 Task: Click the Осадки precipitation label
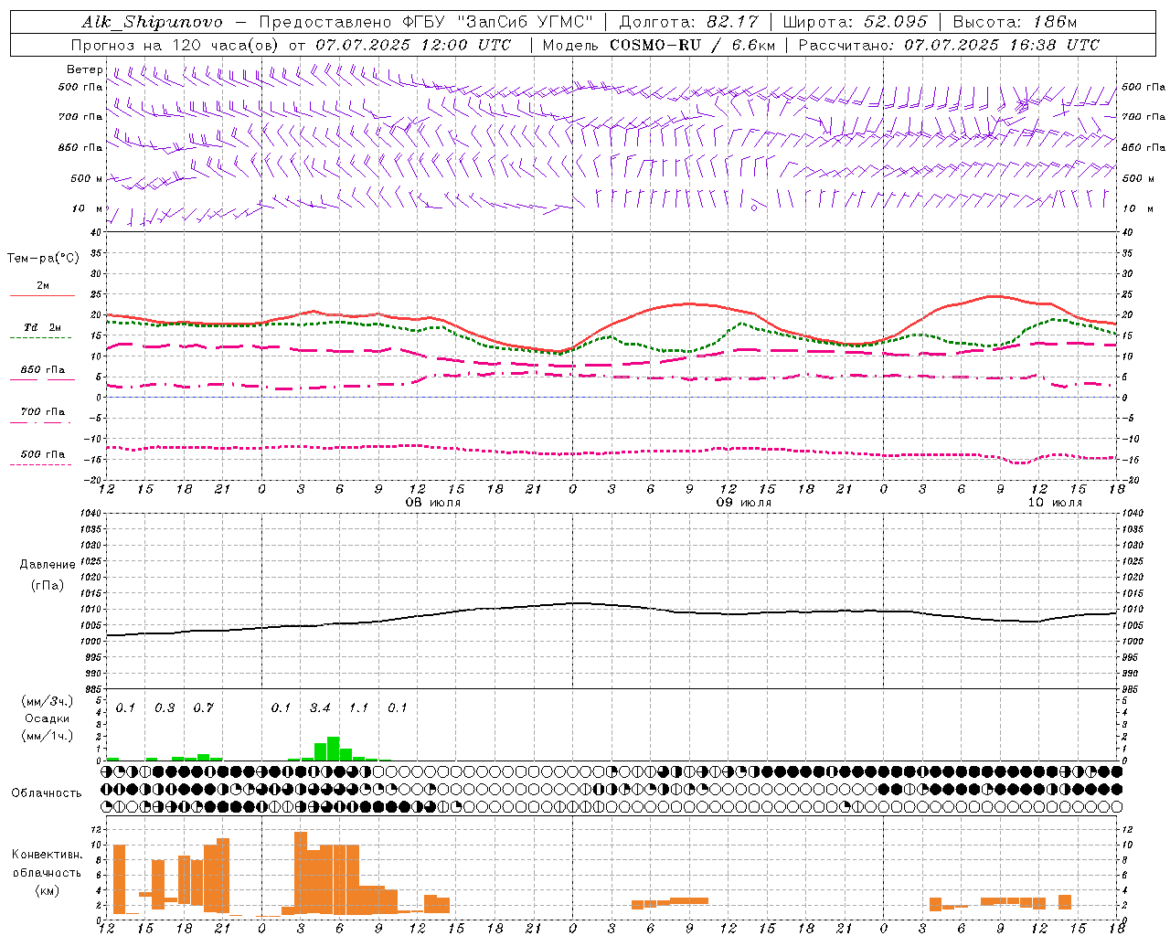(48, 718)
